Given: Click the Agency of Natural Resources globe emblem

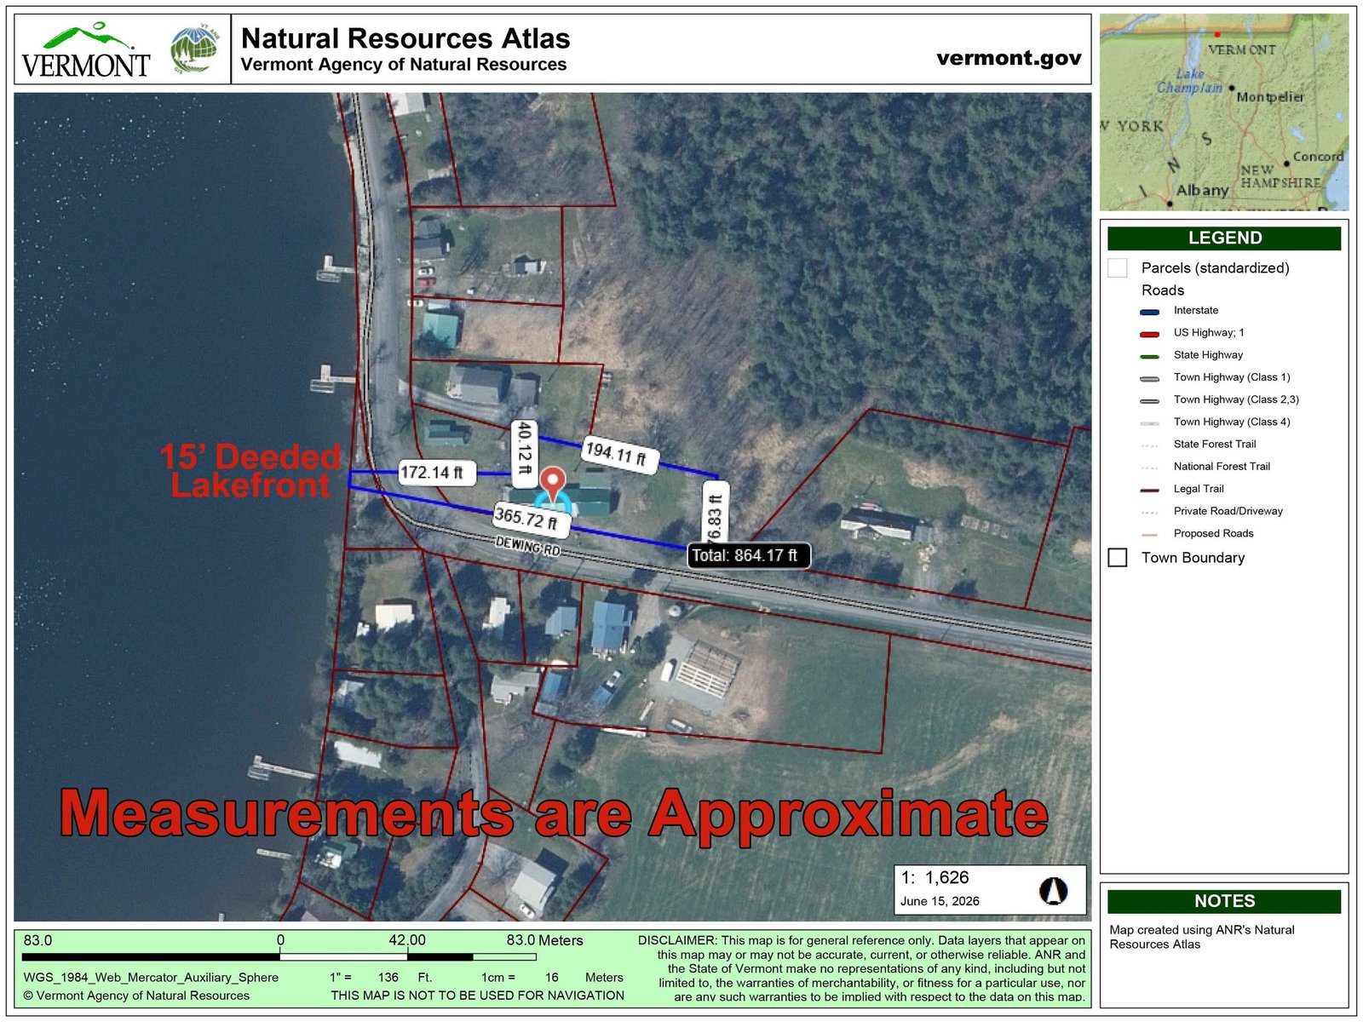Looking at the screenshot, I should click(x=195, y=49).
